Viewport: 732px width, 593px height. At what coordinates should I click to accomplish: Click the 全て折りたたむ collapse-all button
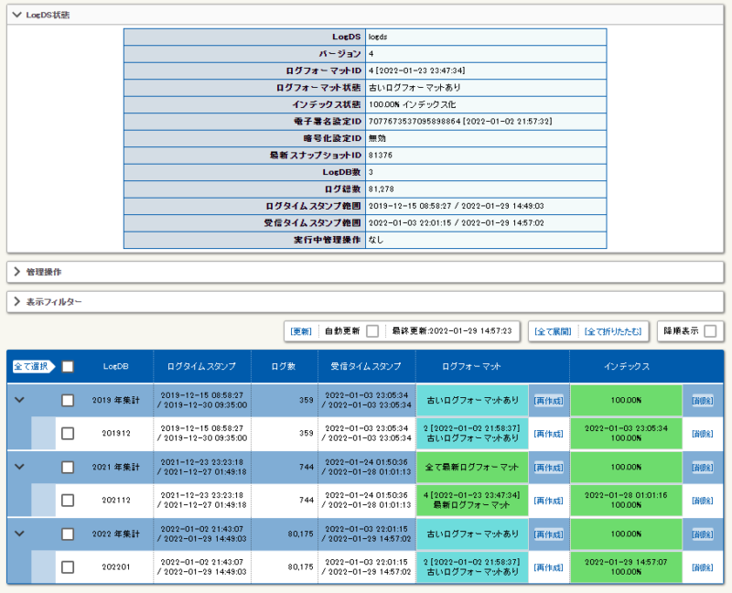(611, 330)
